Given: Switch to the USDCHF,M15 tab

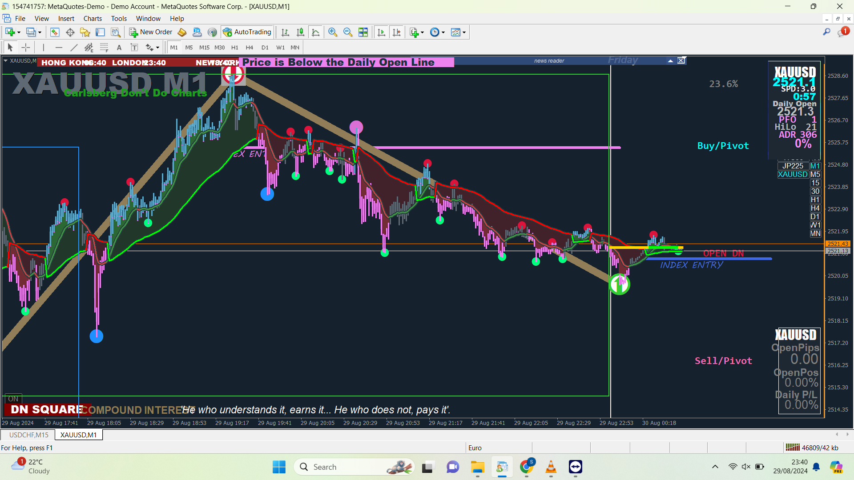Looking at the screenshot, I should click(28, 435).
